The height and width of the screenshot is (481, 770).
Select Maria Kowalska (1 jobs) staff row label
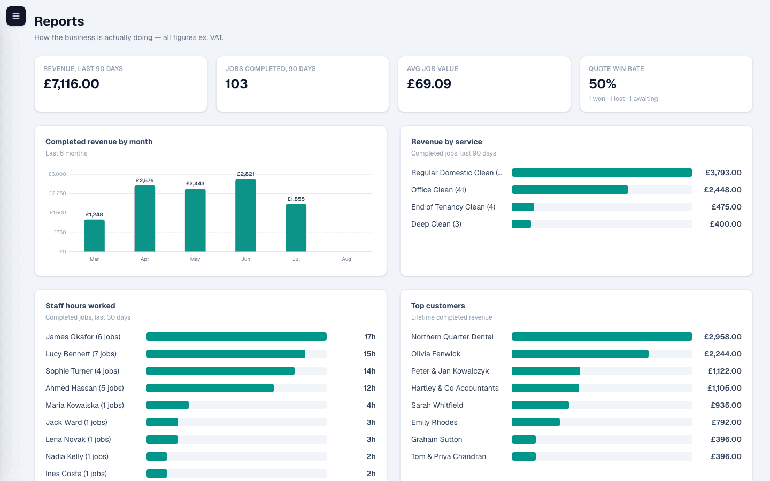click(84, 405)
